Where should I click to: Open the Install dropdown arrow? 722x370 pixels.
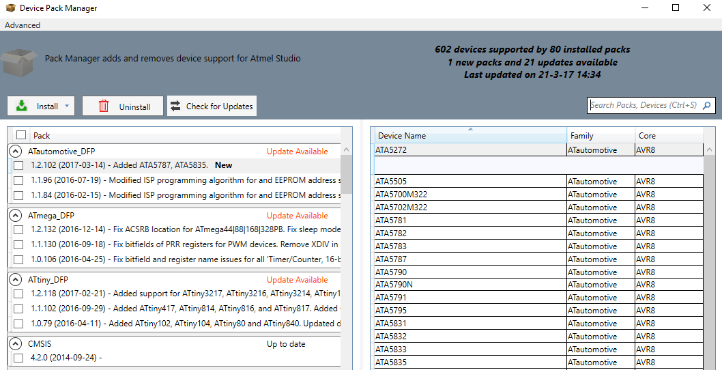coord(67,106)
